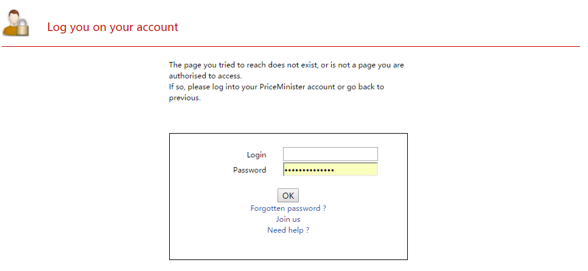Click the word "previous." in the message
Viewport: 588px width, 271px height.
click(x=184, y=98)
